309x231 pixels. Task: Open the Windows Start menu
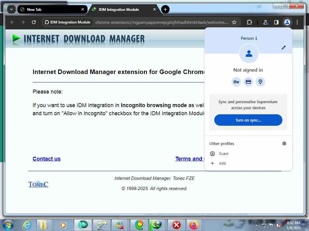[8, 225]
